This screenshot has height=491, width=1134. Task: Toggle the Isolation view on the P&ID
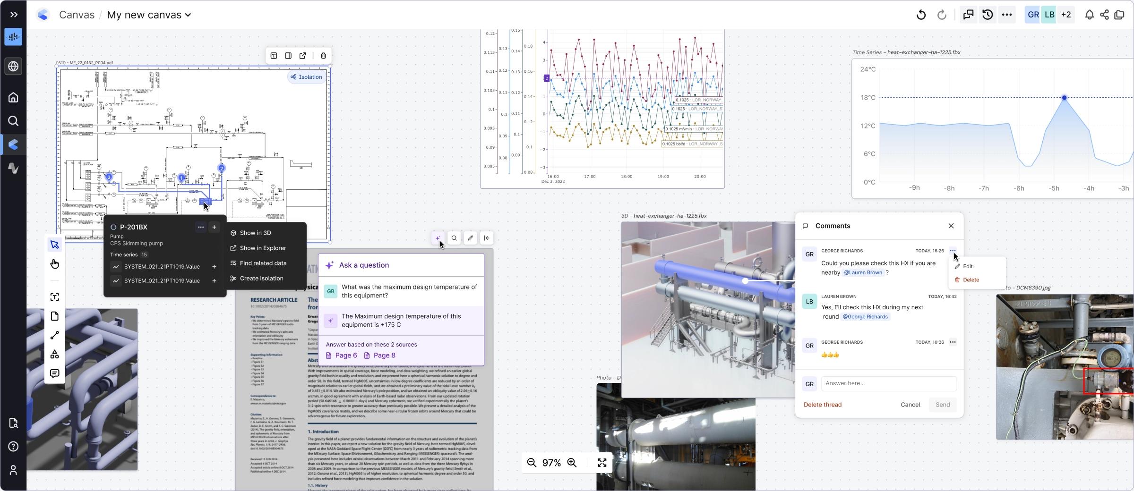pyautogui.click(x=306, y=77)
